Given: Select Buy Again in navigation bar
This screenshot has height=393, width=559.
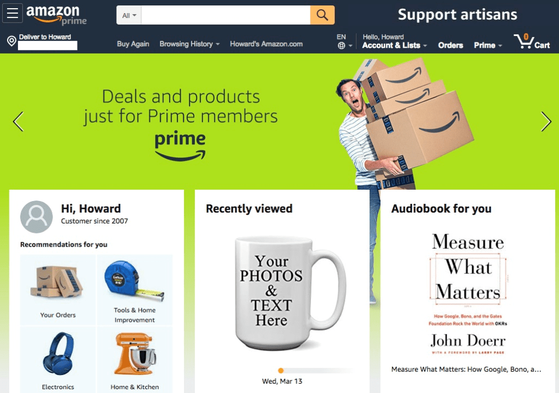Looking at the screenshot, I should click(133, 44).
